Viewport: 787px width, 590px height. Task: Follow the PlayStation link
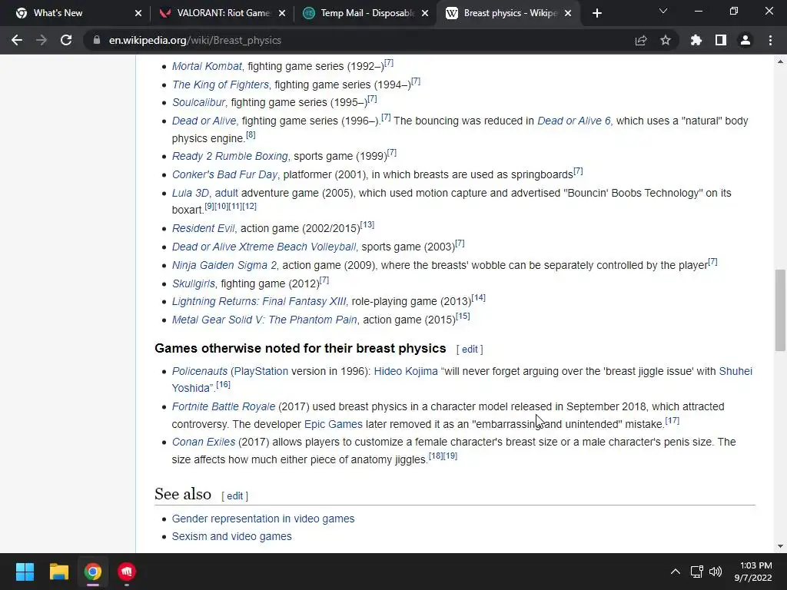(x=261, y=371)
